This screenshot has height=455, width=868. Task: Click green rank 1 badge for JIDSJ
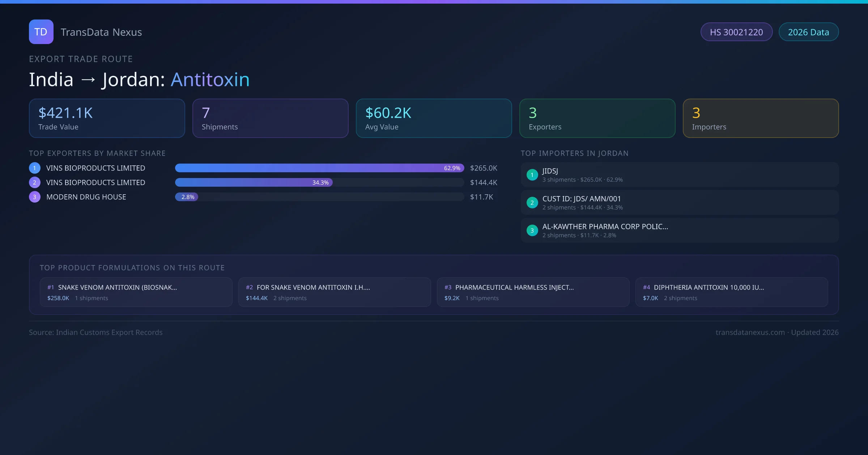[x=532, y=175]
